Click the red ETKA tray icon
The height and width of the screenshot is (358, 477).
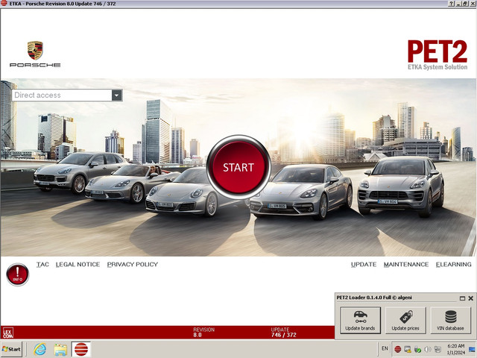(397, 349)
